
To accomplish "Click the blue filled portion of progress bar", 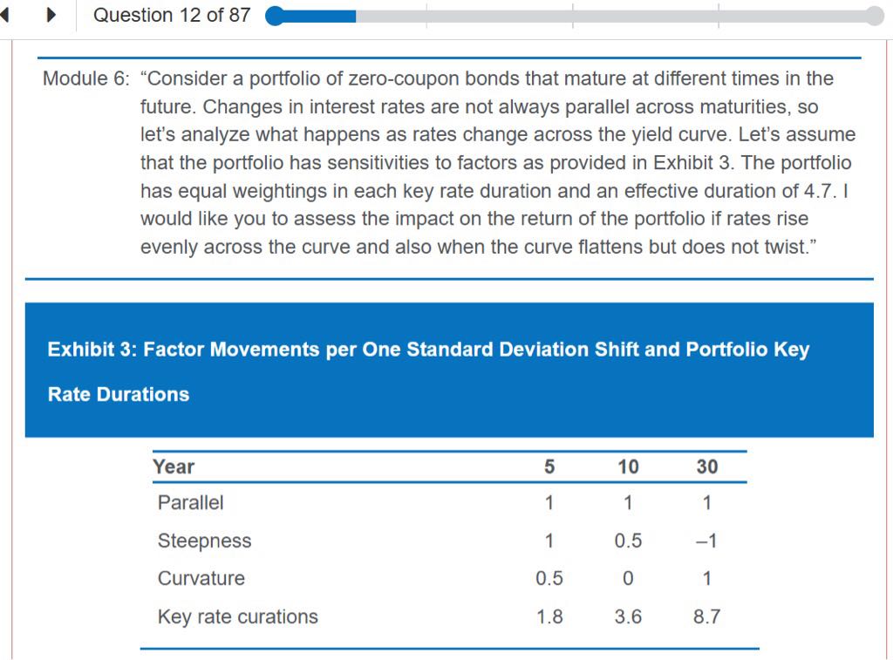I will [x=318, y=17].
